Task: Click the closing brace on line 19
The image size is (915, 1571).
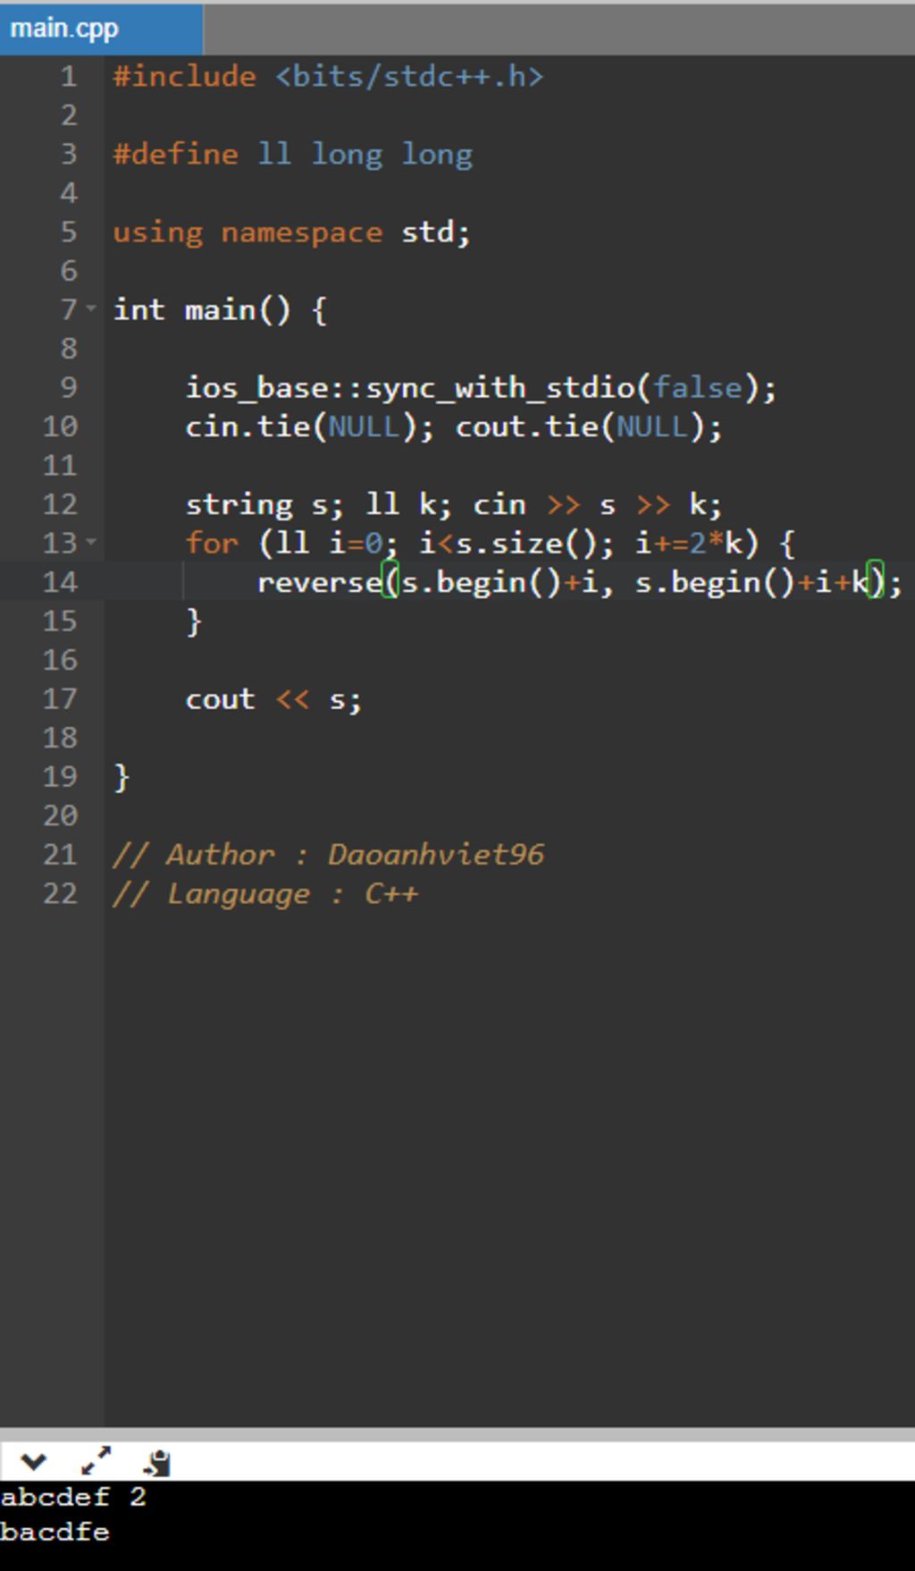Action: (122, 778)
